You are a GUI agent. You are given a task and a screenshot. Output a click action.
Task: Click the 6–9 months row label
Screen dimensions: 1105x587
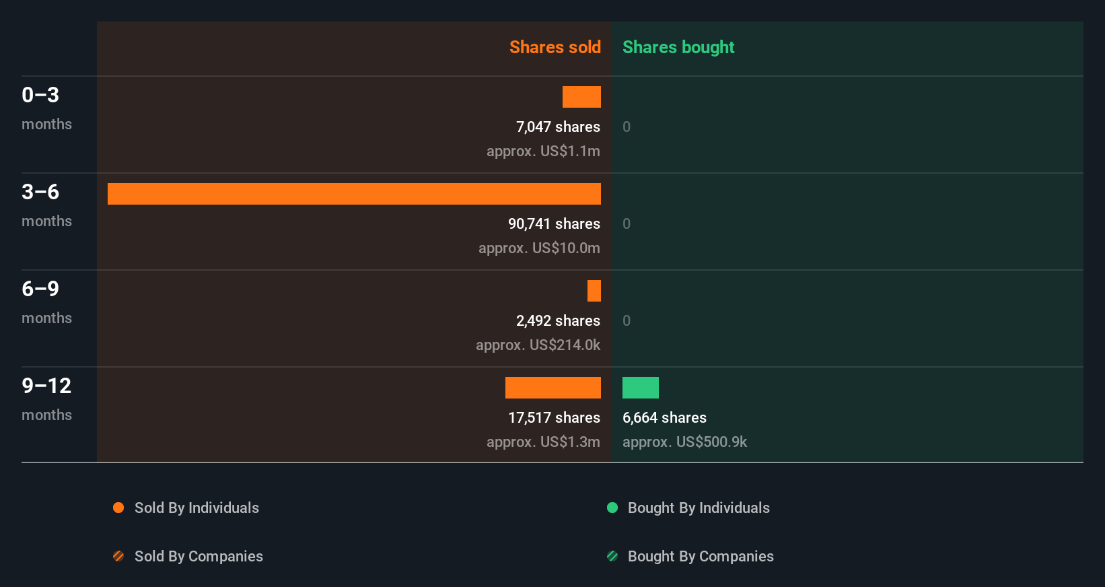click(x=46, y=302)
